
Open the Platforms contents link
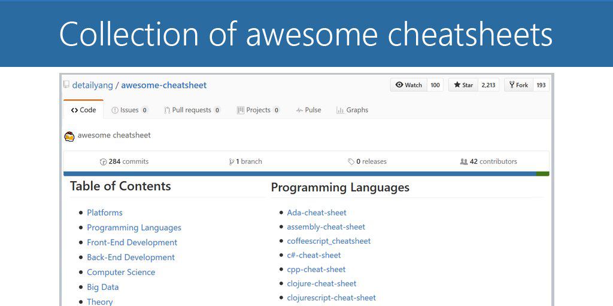pyautogui.click(x=104, y=213)
